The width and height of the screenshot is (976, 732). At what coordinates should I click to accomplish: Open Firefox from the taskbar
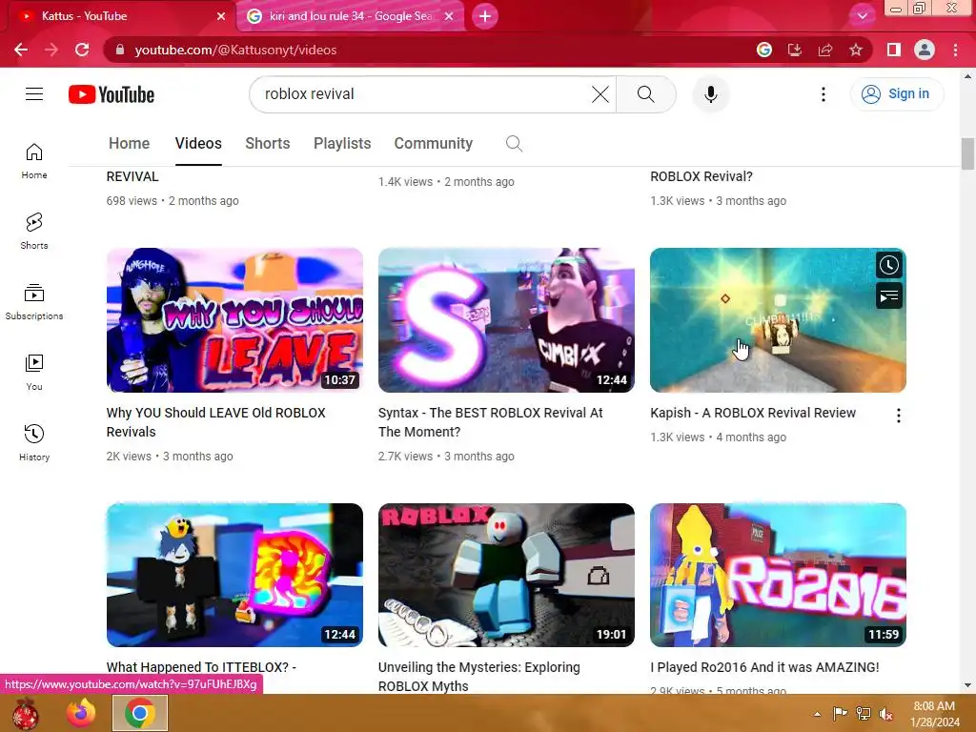tap(82, 713)
